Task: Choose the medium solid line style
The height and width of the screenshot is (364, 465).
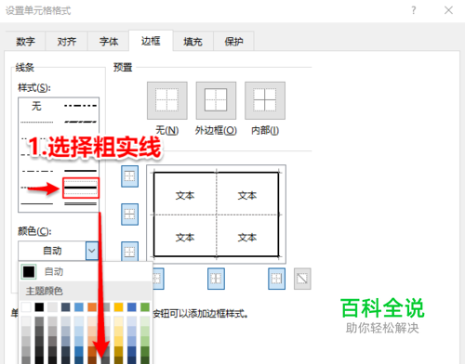Action: 81,171
